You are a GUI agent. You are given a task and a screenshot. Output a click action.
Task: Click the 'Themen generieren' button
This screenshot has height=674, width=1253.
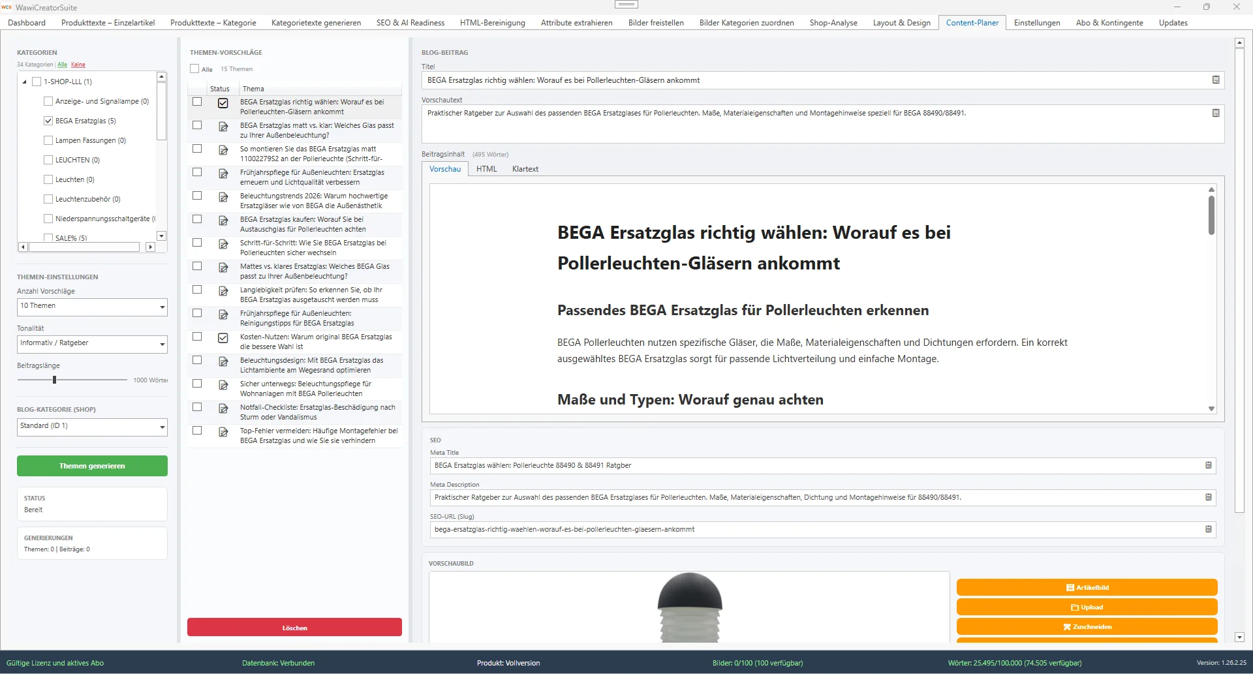tap(91, 465)
